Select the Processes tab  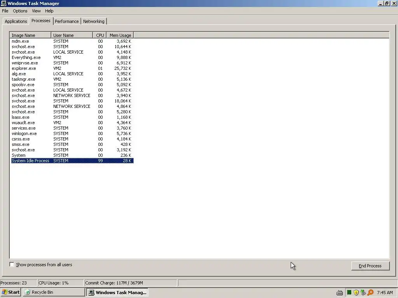(41, 21)
